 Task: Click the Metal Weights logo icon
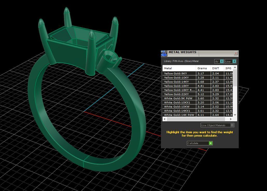pos(164,53)
